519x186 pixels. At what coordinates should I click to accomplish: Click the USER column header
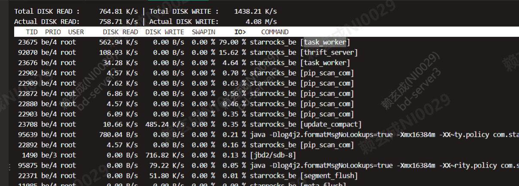(76, 32)
